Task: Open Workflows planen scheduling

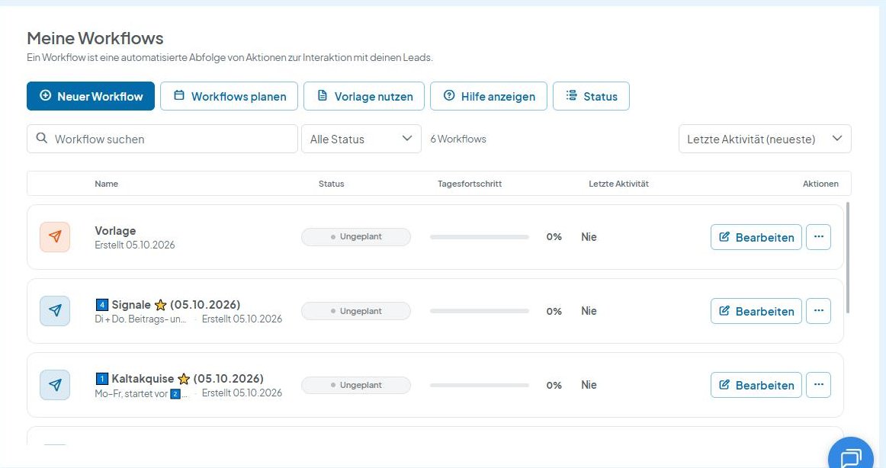Action: click(229, 96)
